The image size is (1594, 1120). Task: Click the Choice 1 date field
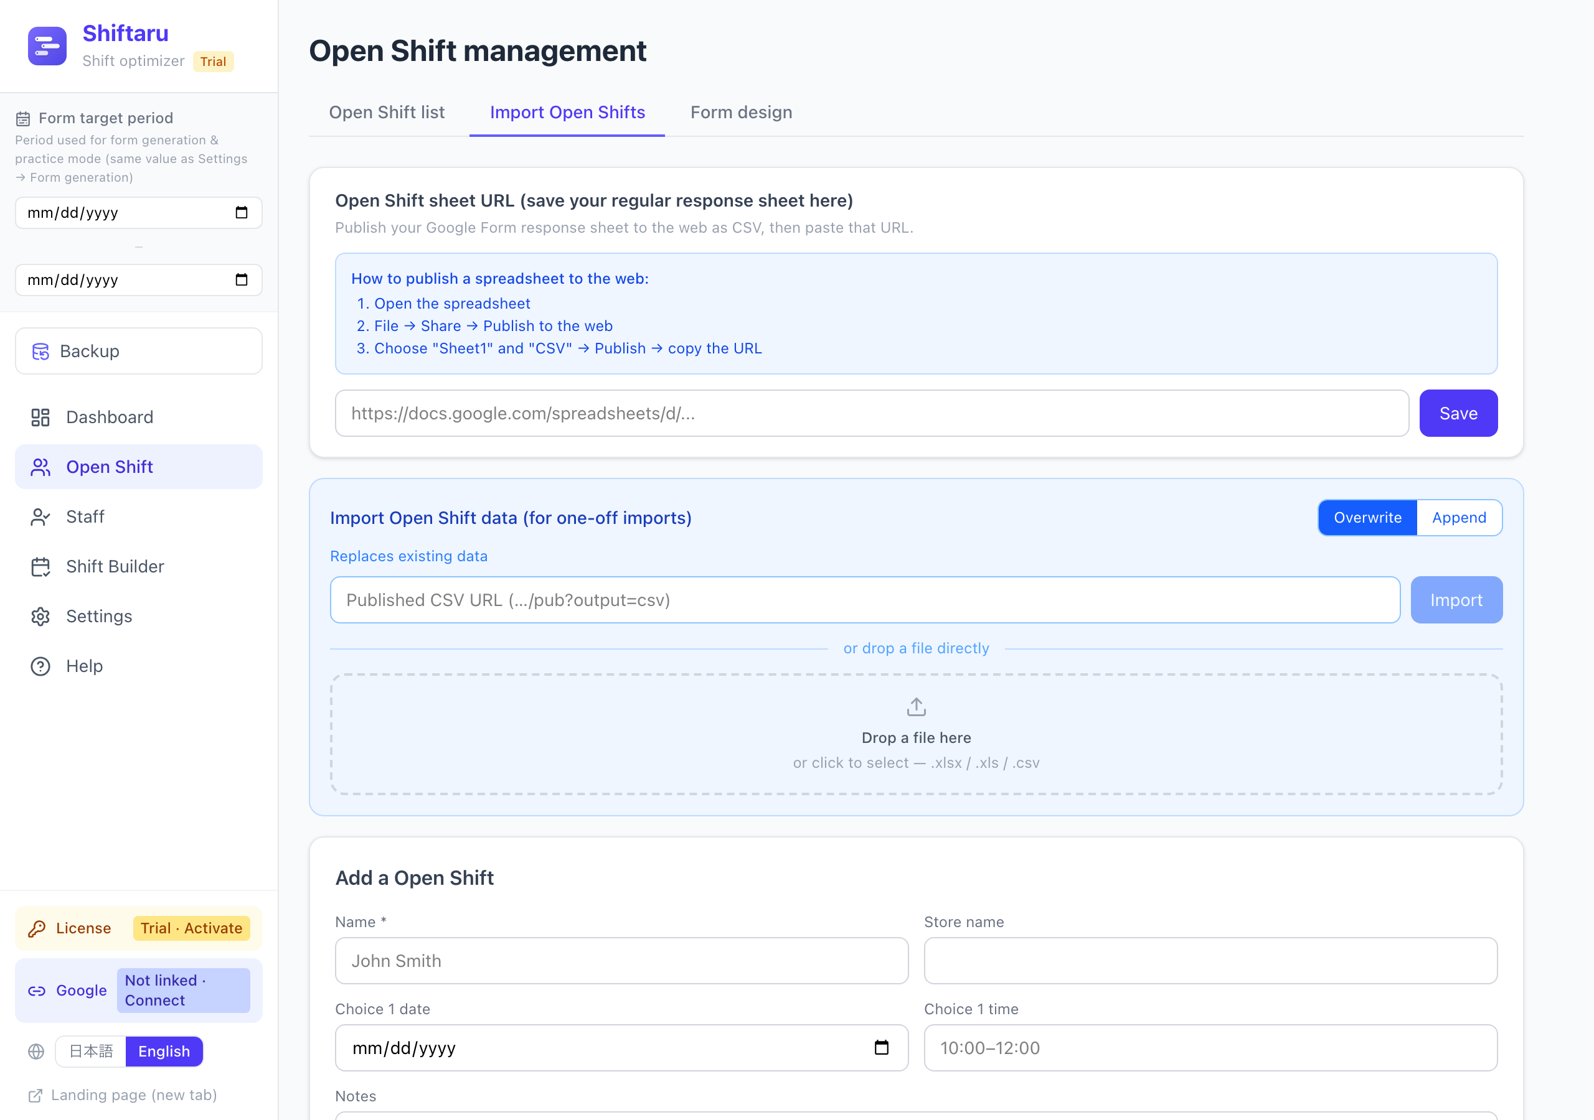[621, 1048]
